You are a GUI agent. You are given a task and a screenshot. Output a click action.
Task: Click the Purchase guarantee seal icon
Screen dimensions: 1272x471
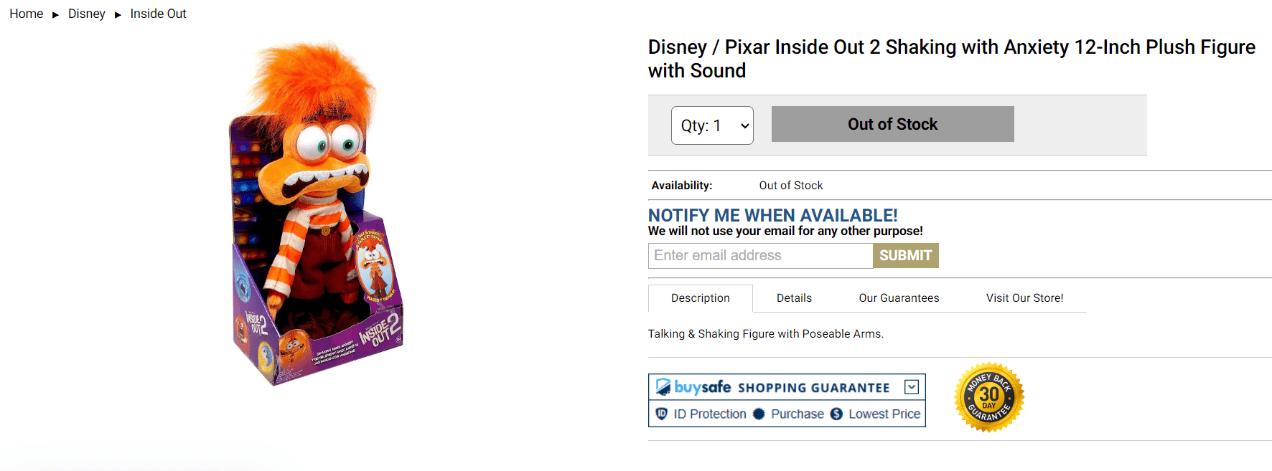(x=759, y=414)
